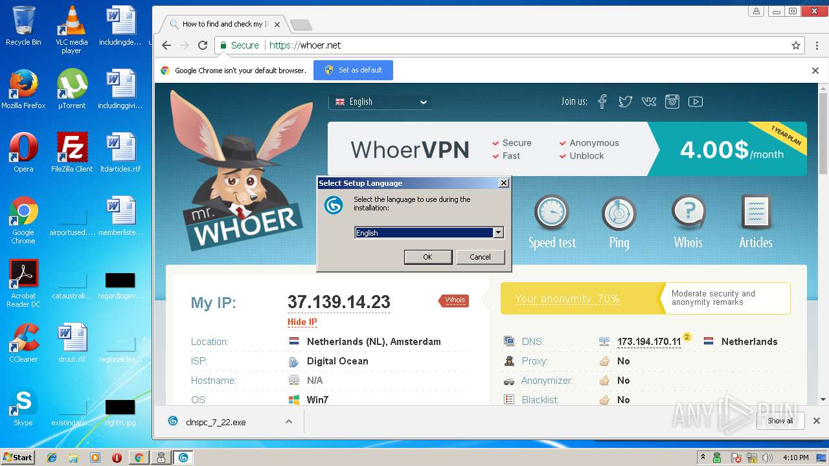The width and height of the screenshot is (829, 466).
Task: Open the Google Chrome desktop shortcut
Action: click(x=23, y=220)
